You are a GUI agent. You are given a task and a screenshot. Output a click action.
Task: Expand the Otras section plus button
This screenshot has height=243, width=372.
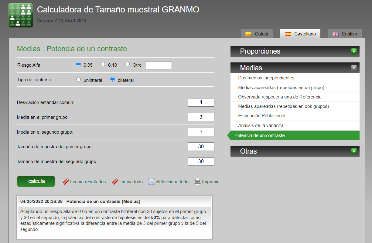(x=354, y=151)
